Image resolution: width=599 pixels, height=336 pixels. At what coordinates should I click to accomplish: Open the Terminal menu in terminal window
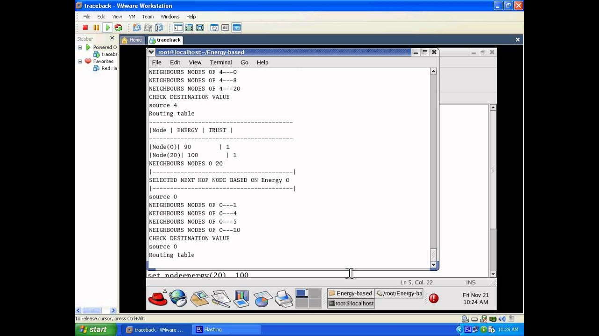pyautogui.click(x=220, y=63)
